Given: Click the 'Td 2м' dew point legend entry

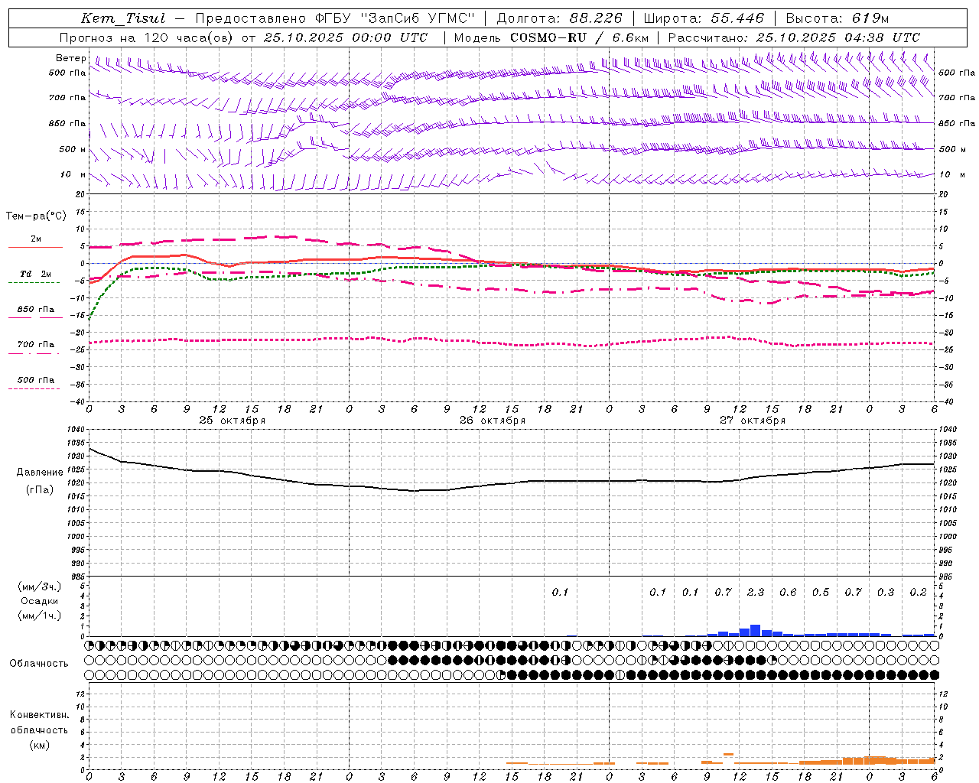Looking at the screenshot, I should (36, 274).
